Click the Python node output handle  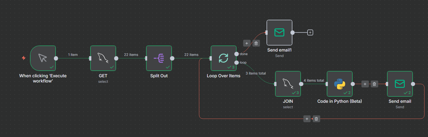(353, 84)
